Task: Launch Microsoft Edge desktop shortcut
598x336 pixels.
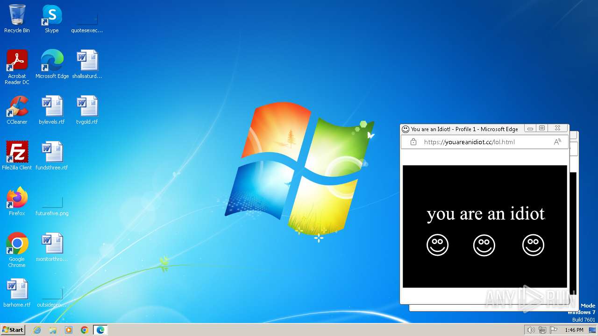Action: 52,64
